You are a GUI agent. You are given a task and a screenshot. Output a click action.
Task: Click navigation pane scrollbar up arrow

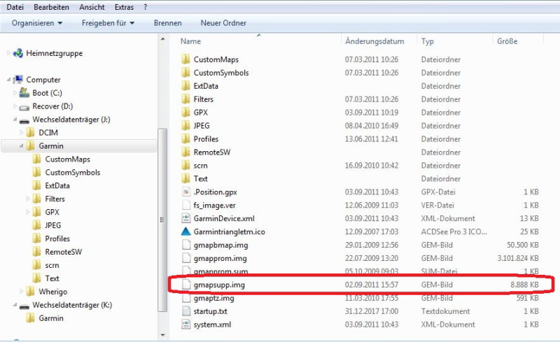[x=163, y=39]
